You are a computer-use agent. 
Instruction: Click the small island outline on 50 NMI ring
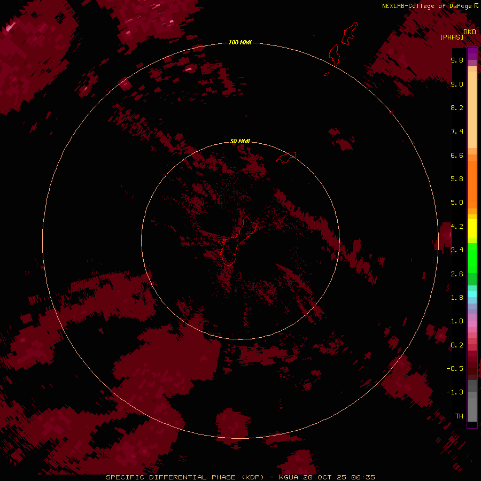coord(286,157)
